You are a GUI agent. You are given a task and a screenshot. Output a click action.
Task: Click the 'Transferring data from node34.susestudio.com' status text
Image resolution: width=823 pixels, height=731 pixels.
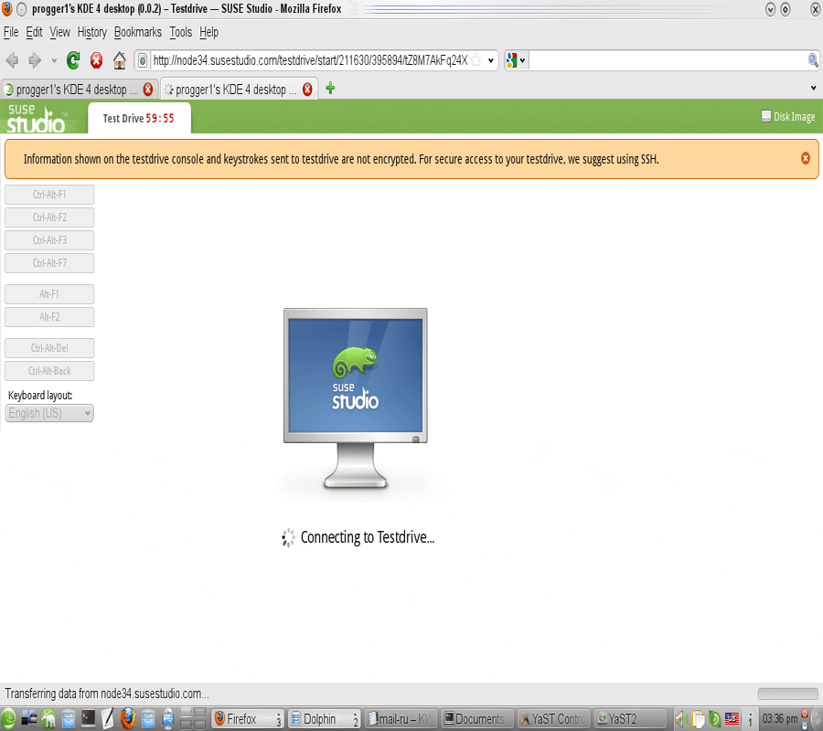[x=107, y=694]
